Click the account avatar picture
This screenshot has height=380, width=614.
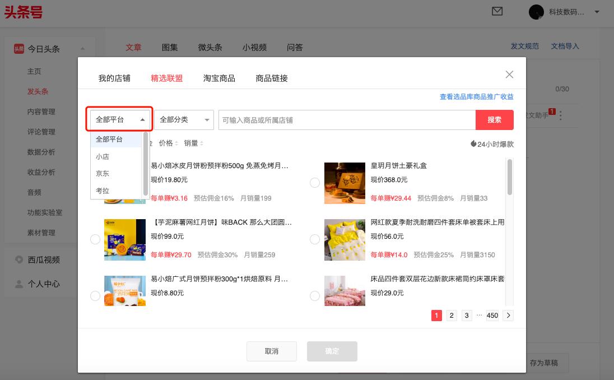536,12
